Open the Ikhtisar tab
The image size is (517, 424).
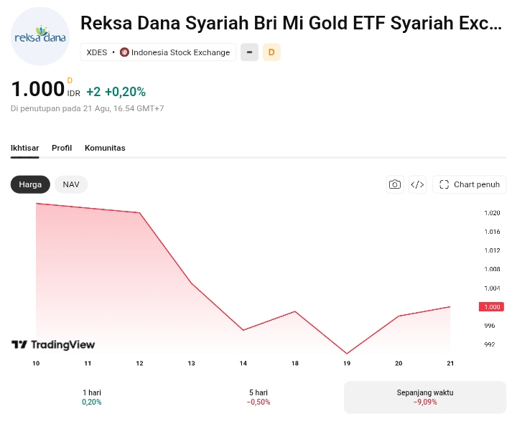point(24,148)
